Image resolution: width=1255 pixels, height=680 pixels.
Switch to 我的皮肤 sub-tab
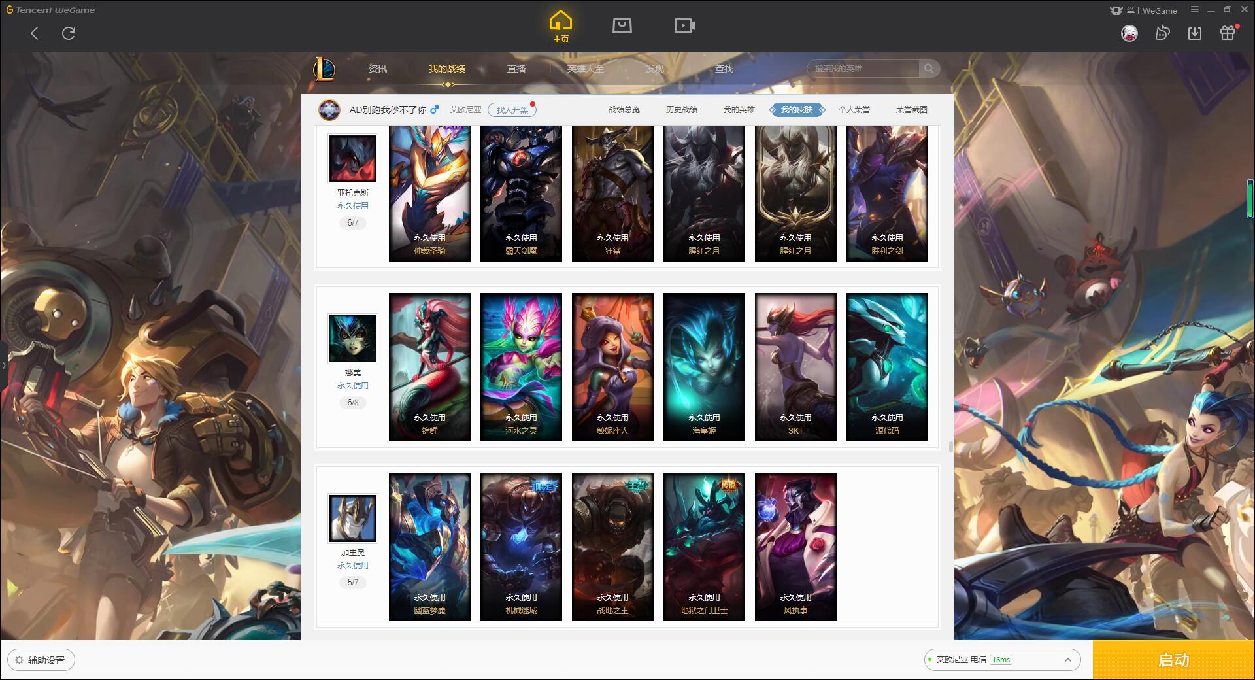(797, 110)
